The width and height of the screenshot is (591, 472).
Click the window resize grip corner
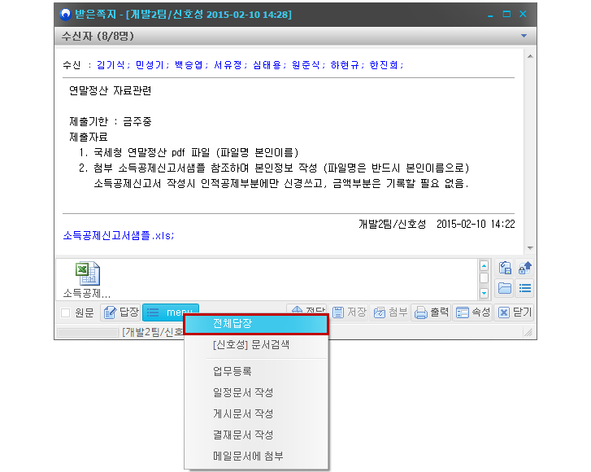528,332
